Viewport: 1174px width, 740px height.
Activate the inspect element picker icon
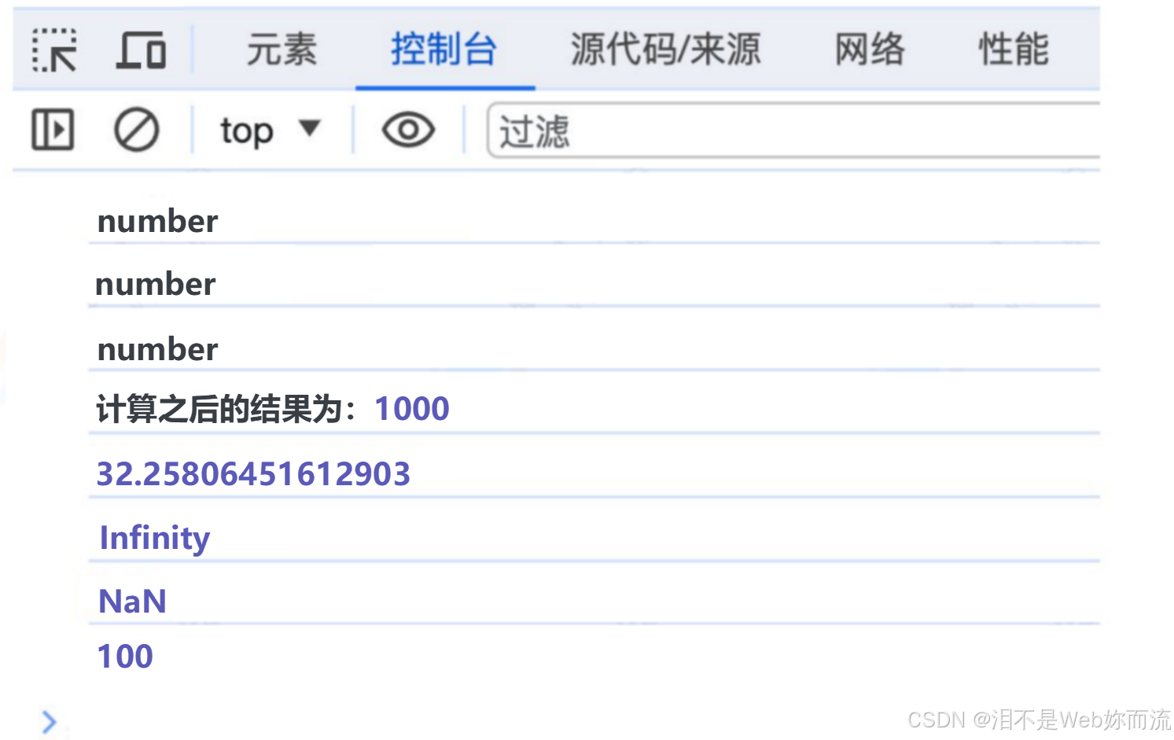pos(54,50)
